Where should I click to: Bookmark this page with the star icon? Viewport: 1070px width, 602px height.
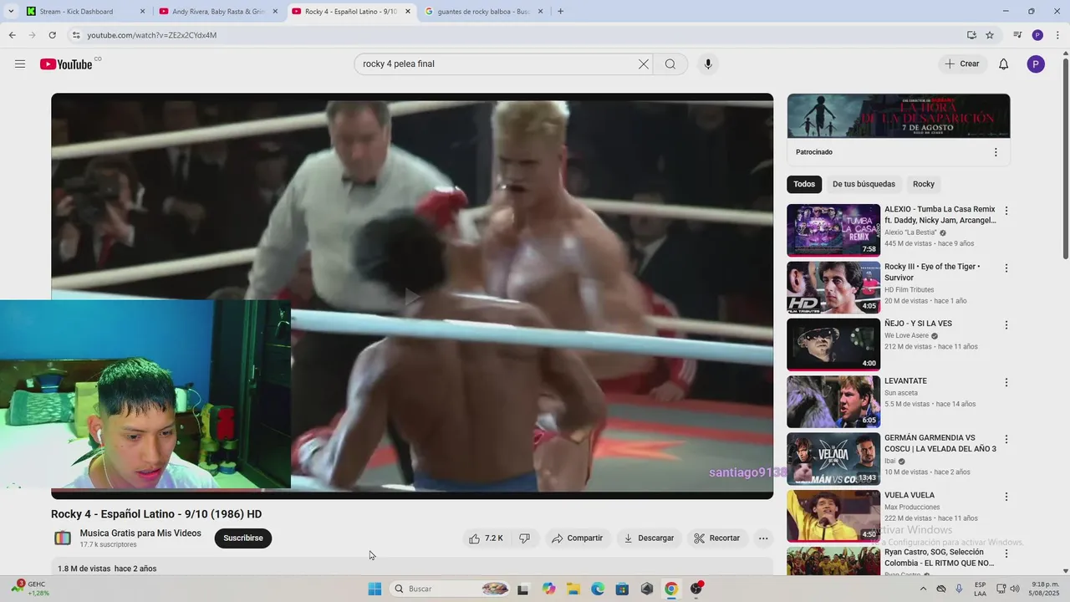[990, 35]
